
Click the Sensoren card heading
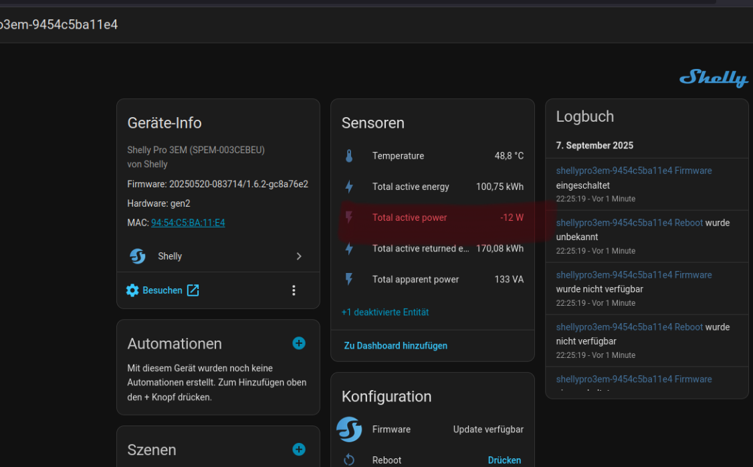tap(372, 123)
